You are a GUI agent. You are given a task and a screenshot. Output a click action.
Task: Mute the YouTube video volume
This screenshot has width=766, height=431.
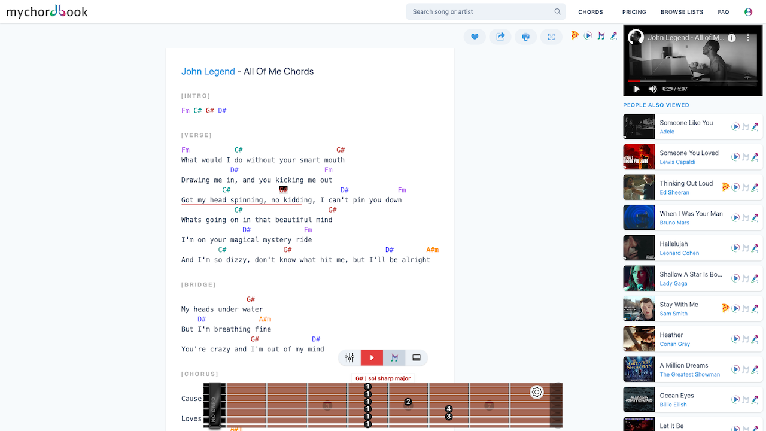pos(653,89)
